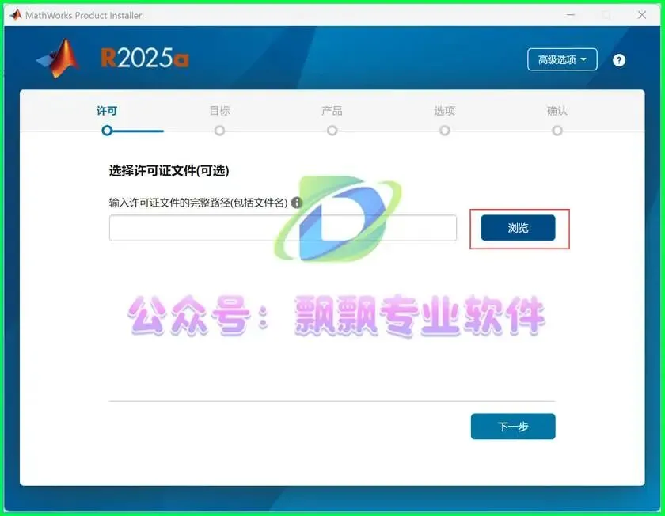Select the 产品 step tab

[x=332, y=111]
